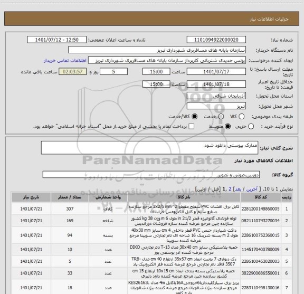
Task: Go to آخرین page link
Action: [252, 189]
